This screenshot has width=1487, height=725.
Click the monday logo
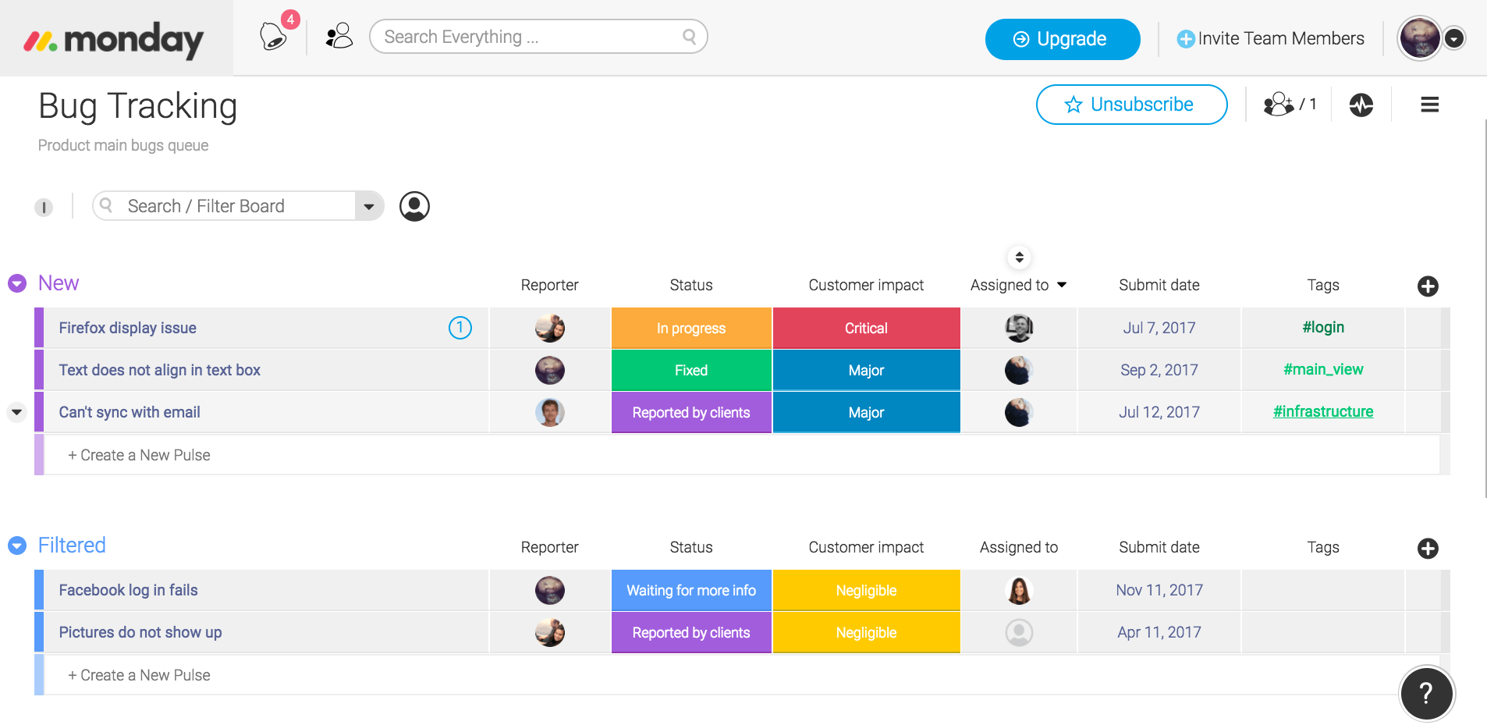point(114,40)
